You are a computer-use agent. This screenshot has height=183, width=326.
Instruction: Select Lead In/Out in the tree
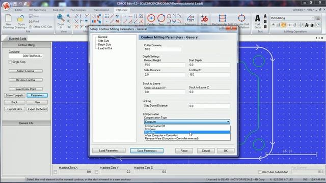[105, 48]
